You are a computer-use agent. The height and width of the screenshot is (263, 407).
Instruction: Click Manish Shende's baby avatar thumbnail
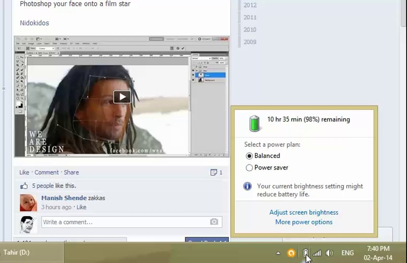pyautogui.click(x=28, y=202)
